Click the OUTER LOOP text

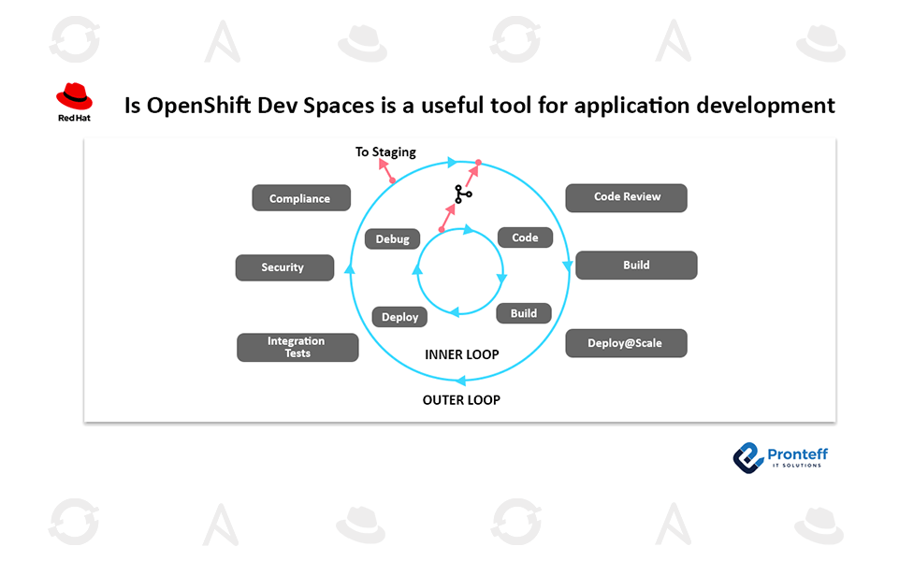[461, 400]
